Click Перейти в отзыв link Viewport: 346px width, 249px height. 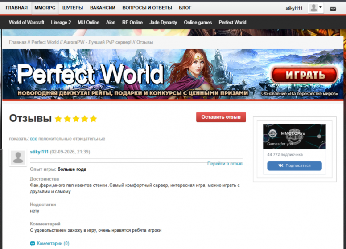pos(225,164)
